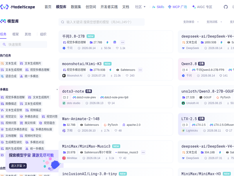The image size is (234, 176).
Task: Click the ModelScope logo
Action: pyautogui.click(x=18, y=7)
